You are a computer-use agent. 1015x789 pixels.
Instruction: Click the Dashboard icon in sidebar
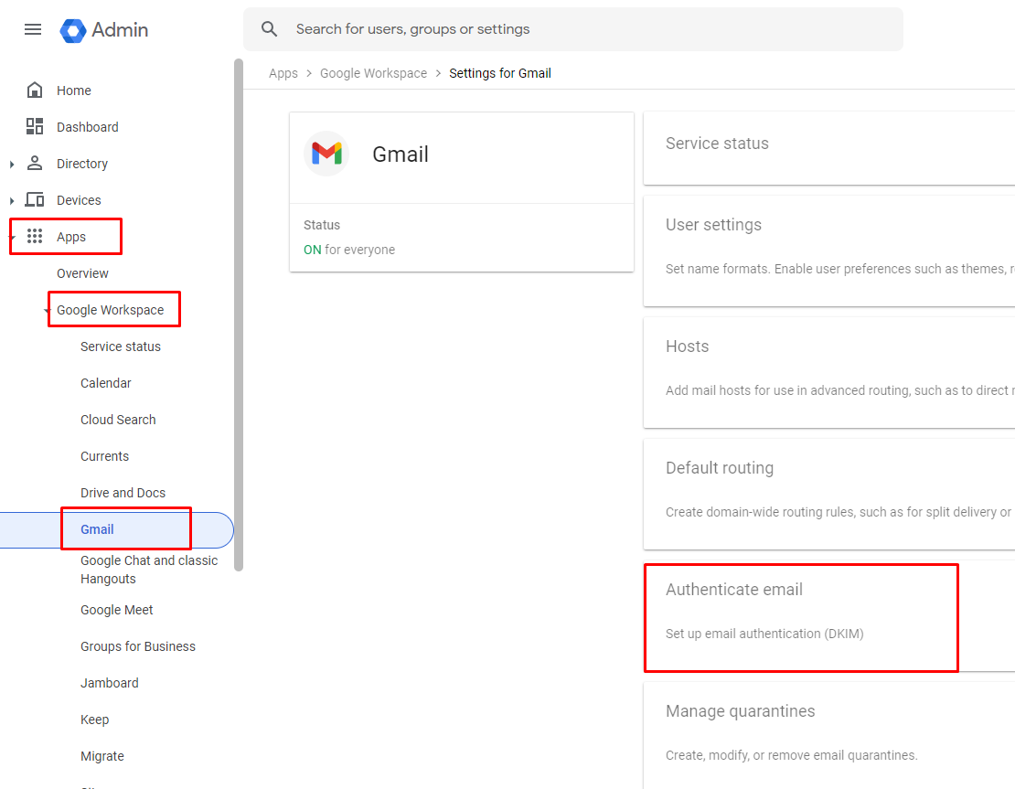point(35,127)
